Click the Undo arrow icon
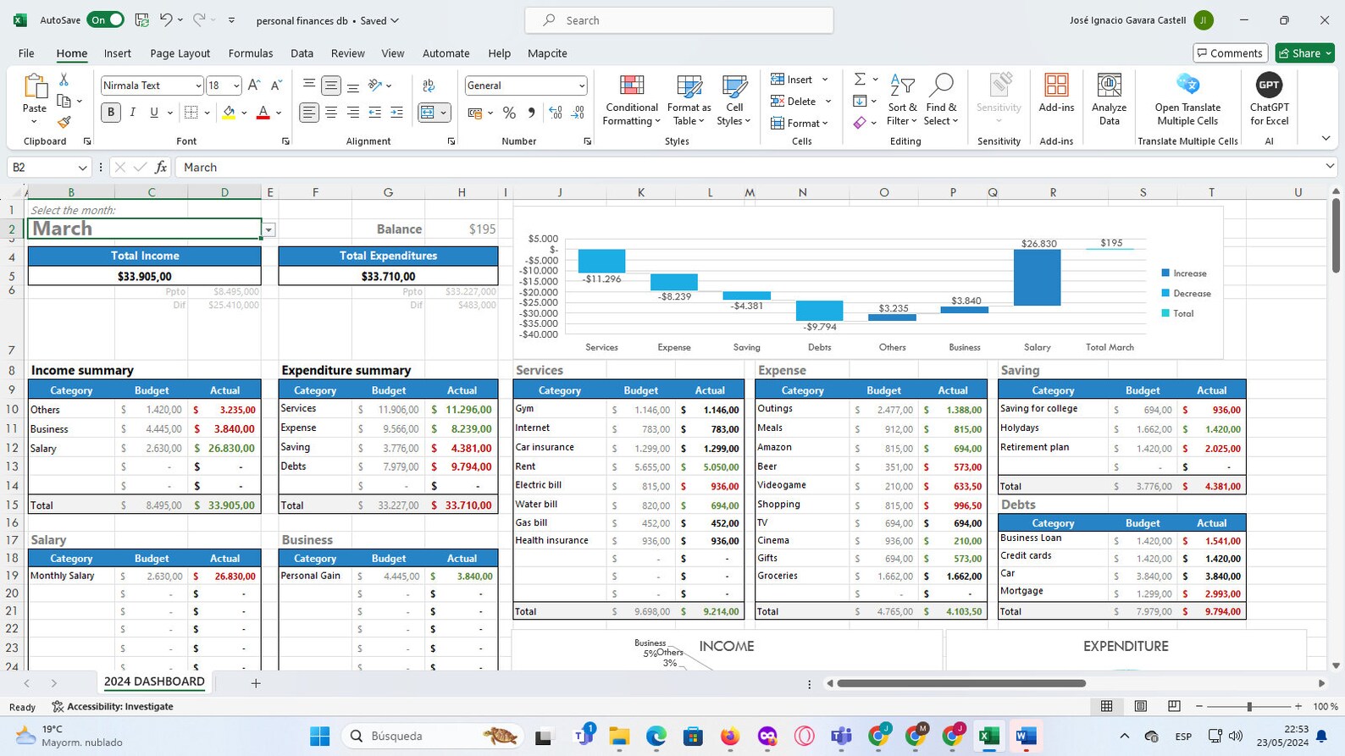Image resolution: width=1345 pixels, height=756 pixels. pos(167,19)
